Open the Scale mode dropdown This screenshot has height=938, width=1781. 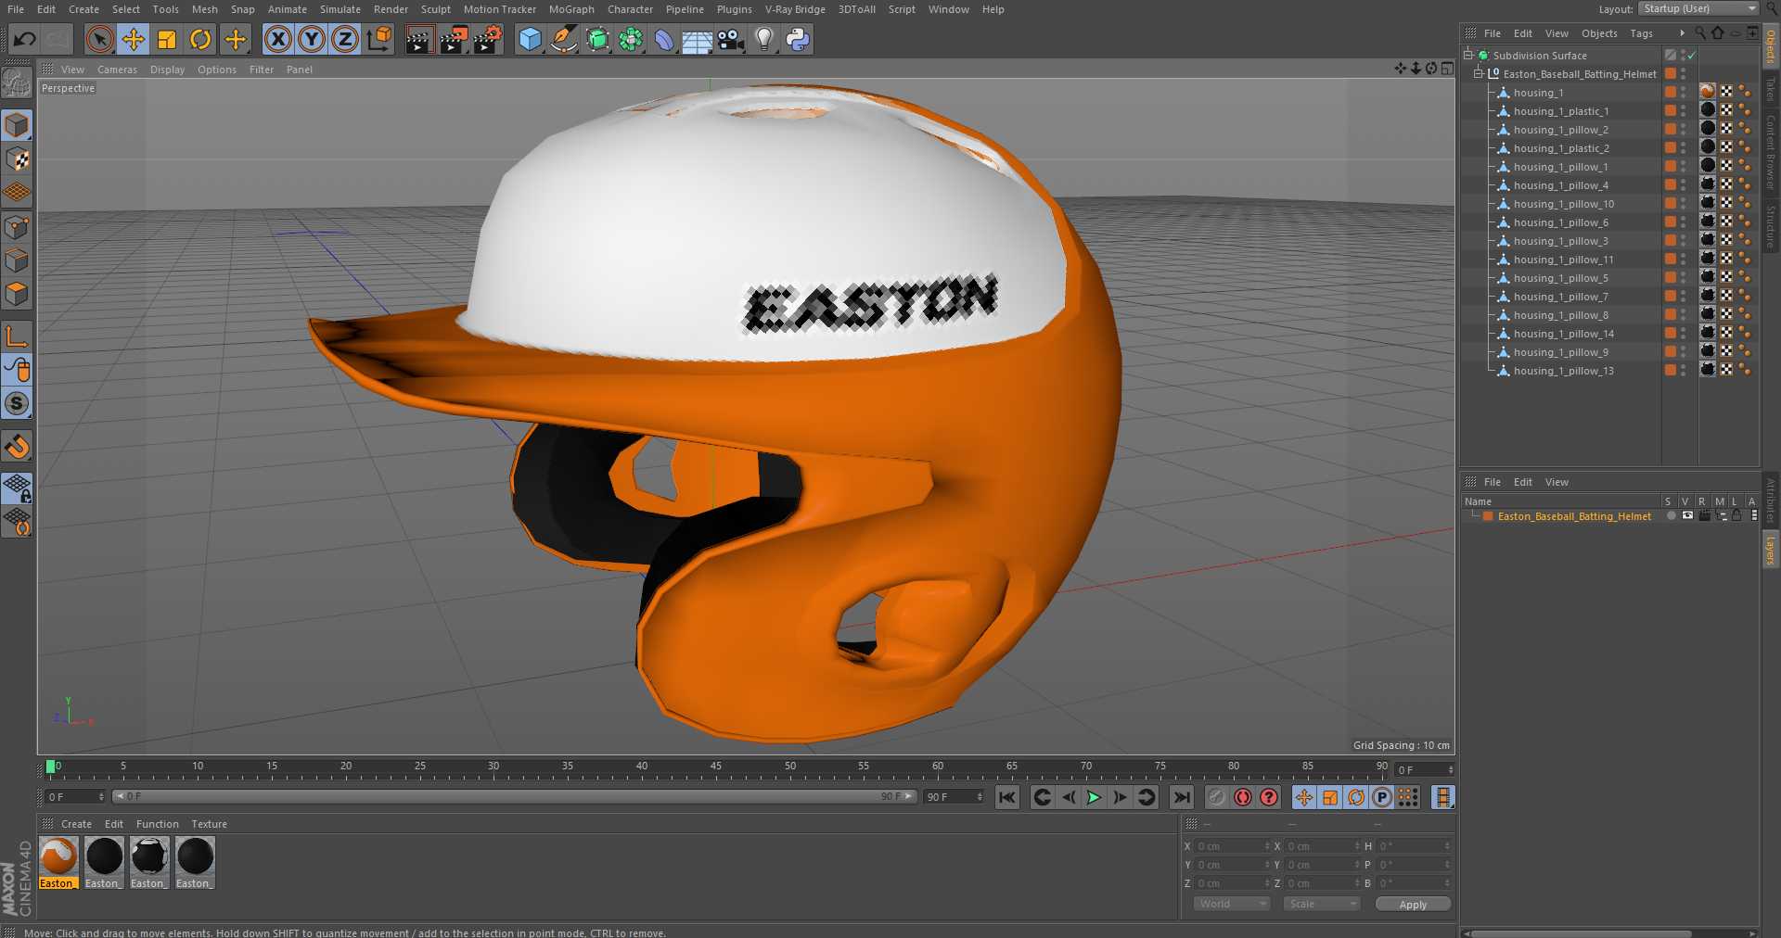pos(1322,904)
